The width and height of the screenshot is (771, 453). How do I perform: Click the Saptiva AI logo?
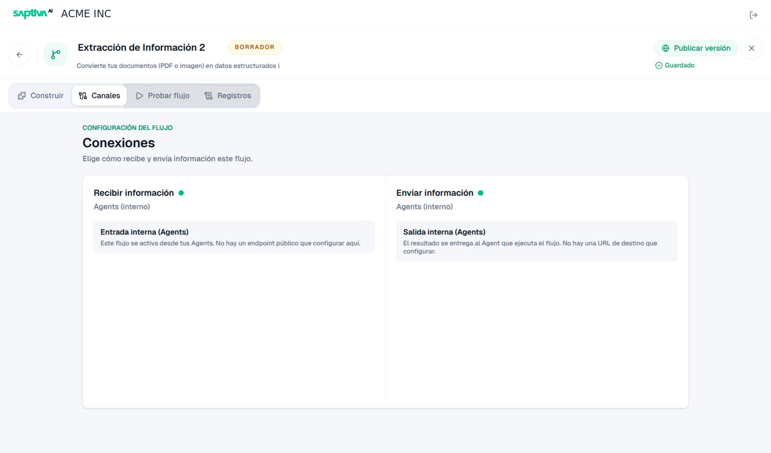[x=33, y=13]
